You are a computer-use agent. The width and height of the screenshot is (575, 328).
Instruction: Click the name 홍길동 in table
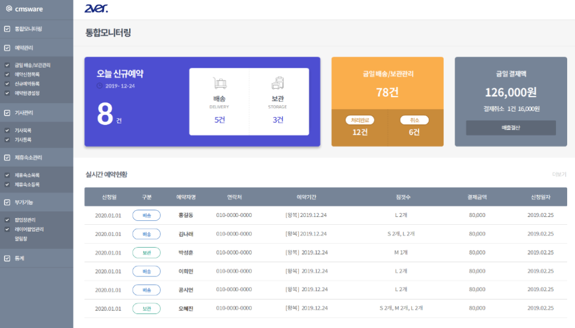click(x=186, y=215)
